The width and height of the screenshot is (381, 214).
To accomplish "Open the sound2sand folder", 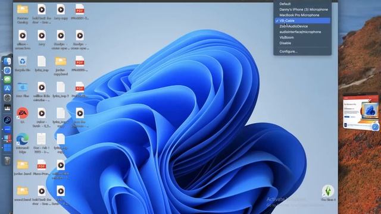I will (x=23, y=194).
